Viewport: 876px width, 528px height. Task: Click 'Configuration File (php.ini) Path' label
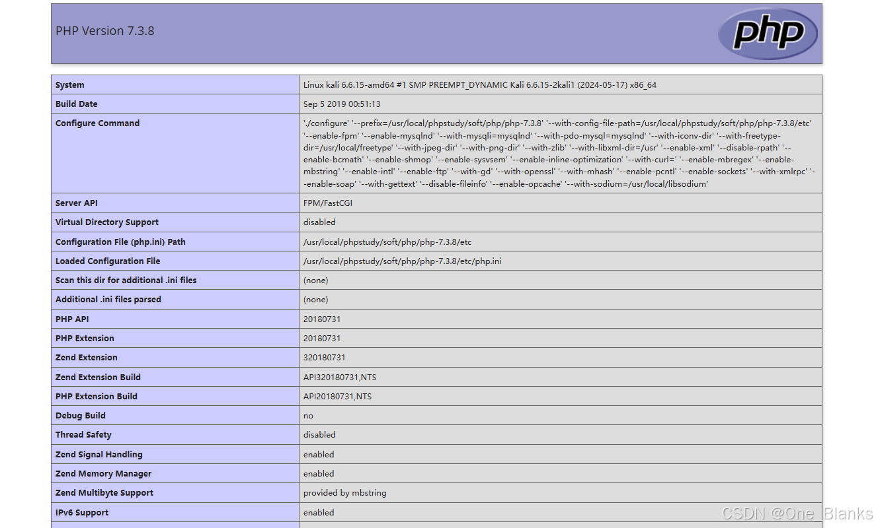tap(120, 242)
